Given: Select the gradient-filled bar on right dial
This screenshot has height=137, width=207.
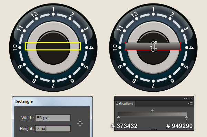Looking at the screenshot, I should click(153, 46).
